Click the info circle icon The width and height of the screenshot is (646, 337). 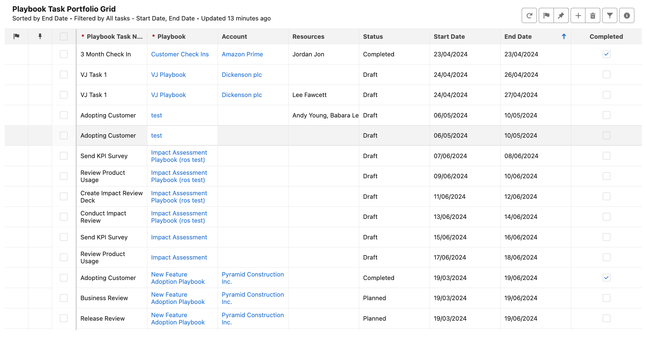click(x=627, y=15)
